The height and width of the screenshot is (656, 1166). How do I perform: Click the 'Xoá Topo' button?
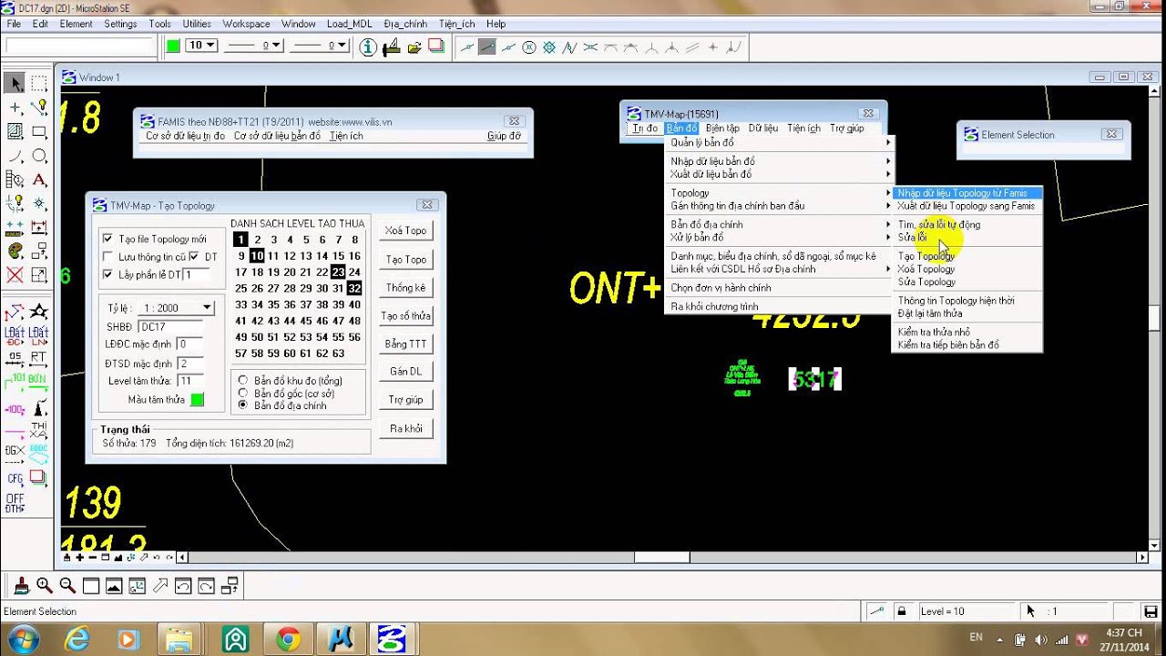(405, 231)
